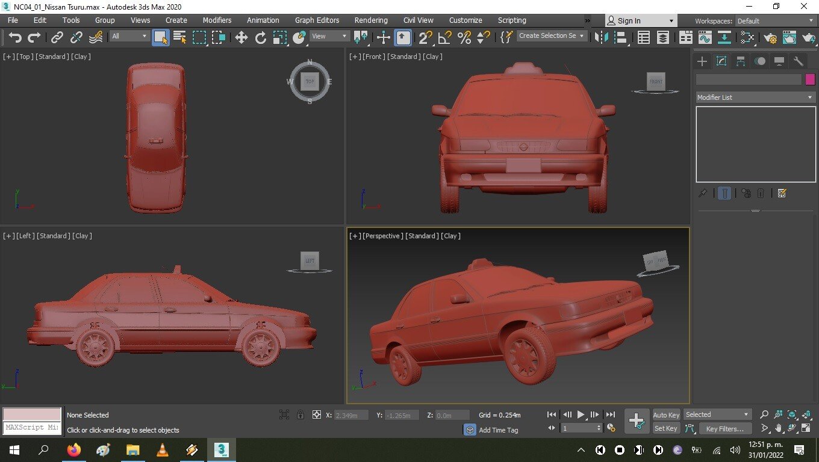Click the Redo arrow in the main toolbar
819x462 pixels.
(x=34, y=37)
